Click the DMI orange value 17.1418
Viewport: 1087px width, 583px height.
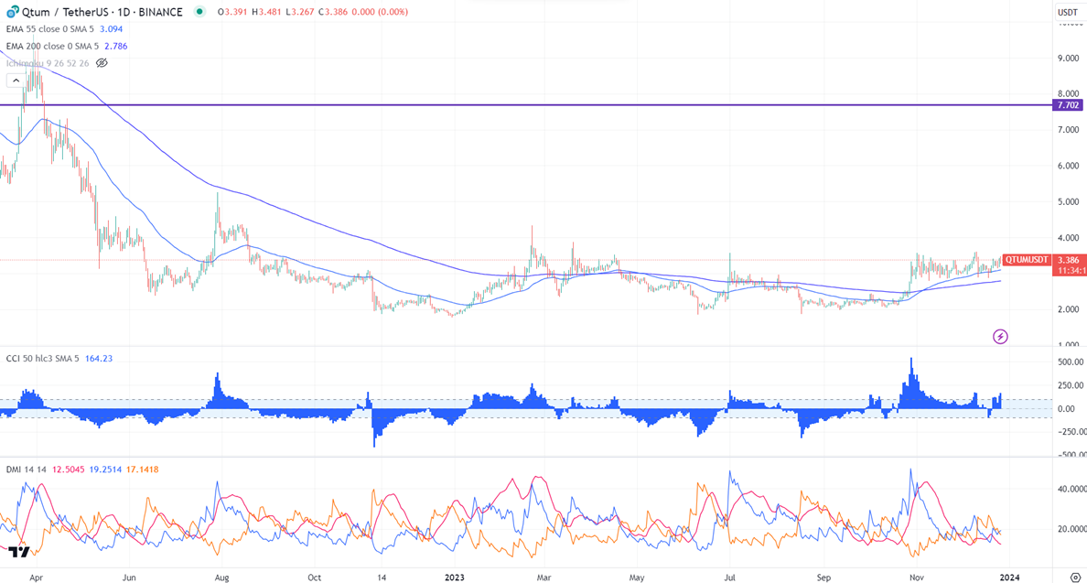(x=142, y=470)
